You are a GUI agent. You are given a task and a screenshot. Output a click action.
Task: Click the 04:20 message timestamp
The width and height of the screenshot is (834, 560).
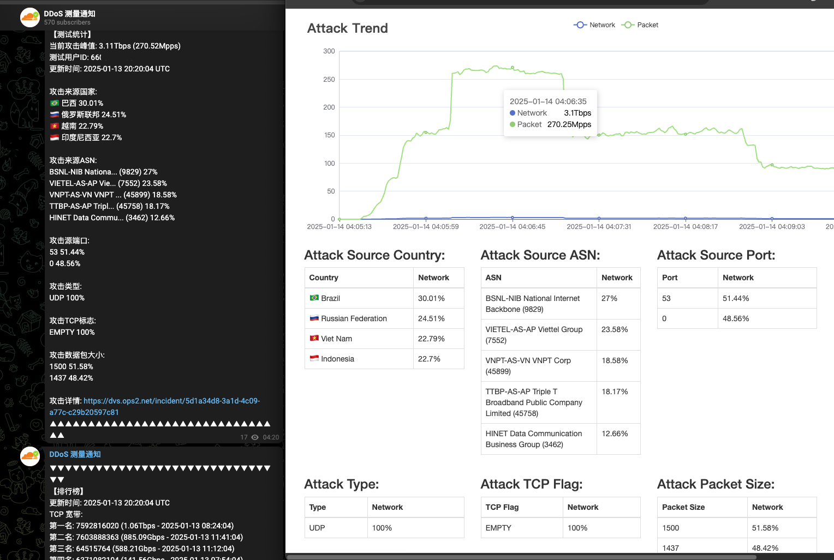click(271, 437)
